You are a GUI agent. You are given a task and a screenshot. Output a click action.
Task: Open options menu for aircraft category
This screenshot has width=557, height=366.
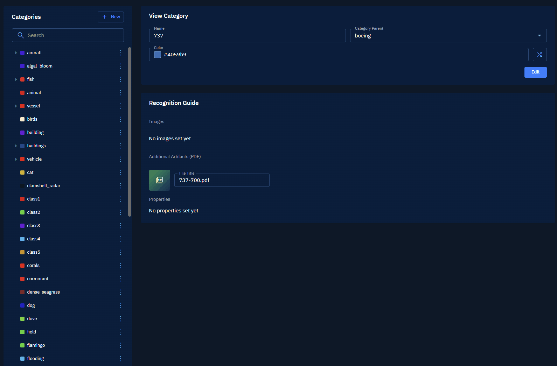120,53
